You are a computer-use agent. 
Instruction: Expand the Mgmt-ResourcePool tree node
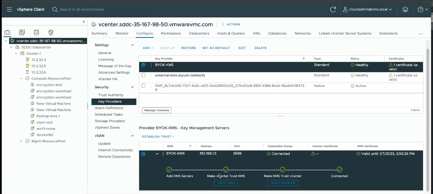21,141
